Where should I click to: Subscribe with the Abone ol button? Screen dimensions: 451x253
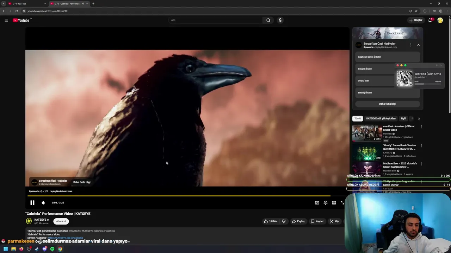(61, 221)
